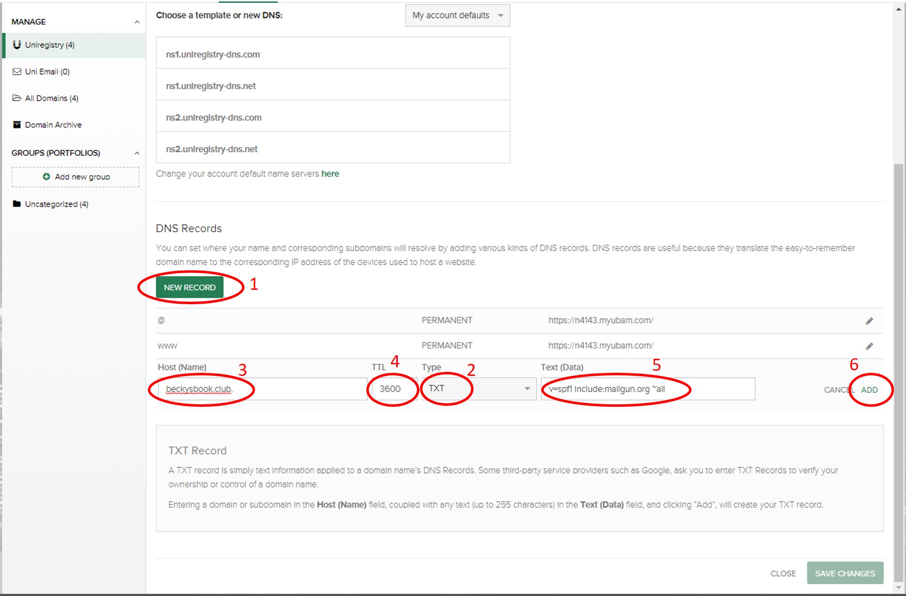The image size is (906, 596).
Task: Click the Uncategorized folder icon
Action: pos(17,204)
